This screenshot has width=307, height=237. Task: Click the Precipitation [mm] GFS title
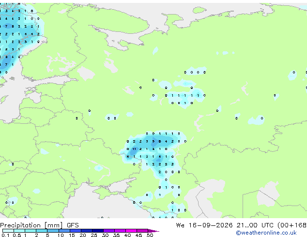39,225
